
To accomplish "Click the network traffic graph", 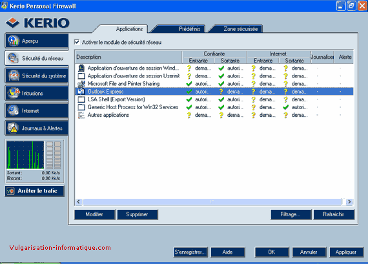I will pyautogui.click(x=25, y=155).
